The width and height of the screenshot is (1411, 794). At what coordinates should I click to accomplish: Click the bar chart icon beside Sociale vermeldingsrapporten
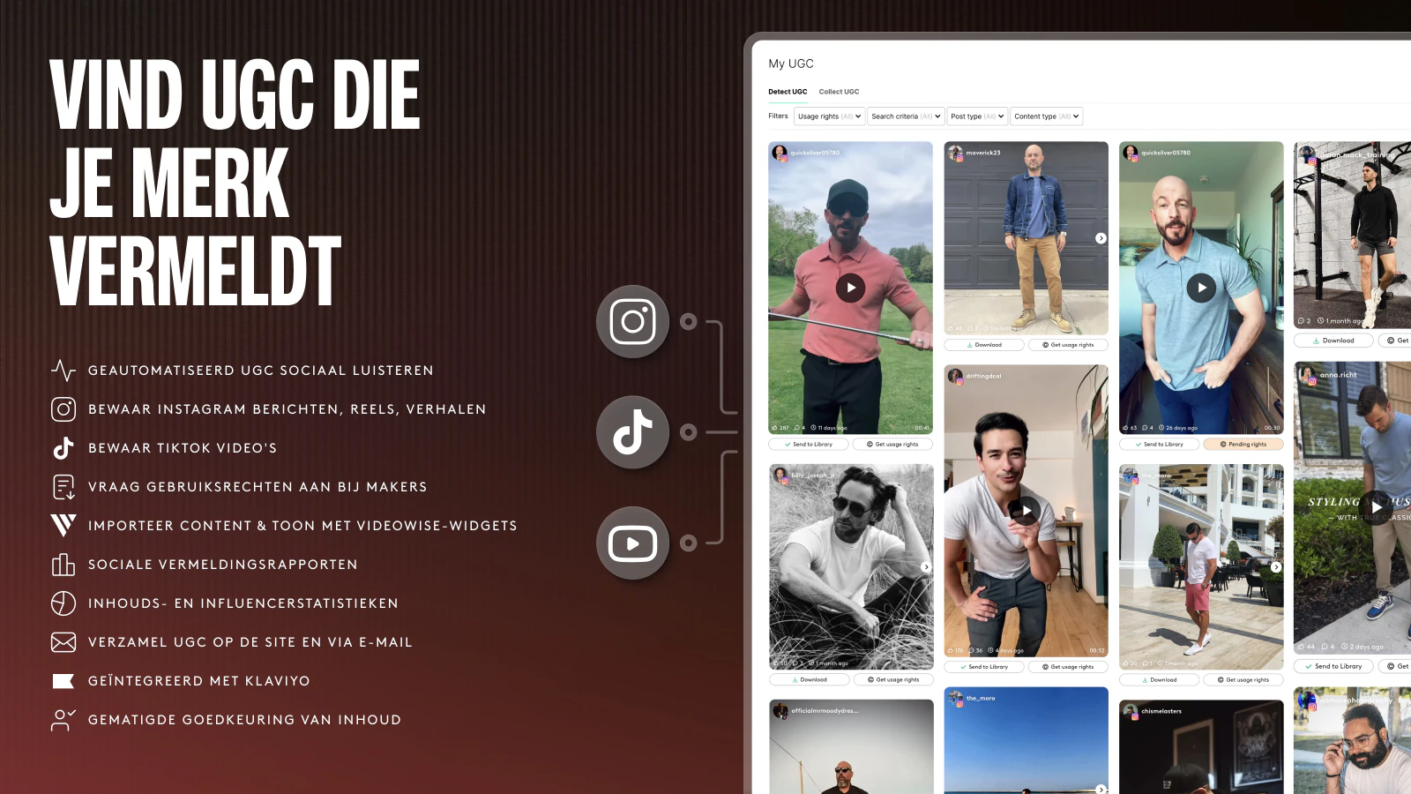(x=63, y=564)
